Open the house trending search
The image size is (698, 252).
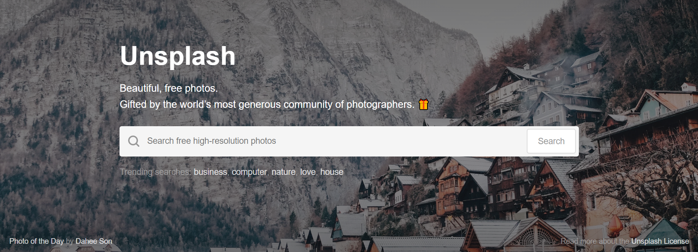point(332,172)
